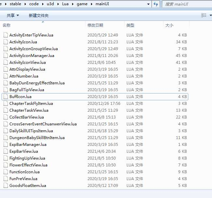This screenshot has width=212, height=198.
Task: Expand the arrow after game in the path
Action: click(x=92, y=4)
